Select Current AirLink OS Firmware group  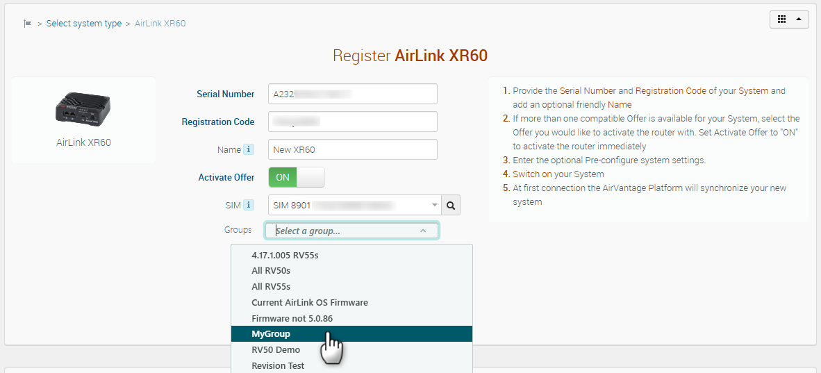pyautogui.click(x=310, y=303)
